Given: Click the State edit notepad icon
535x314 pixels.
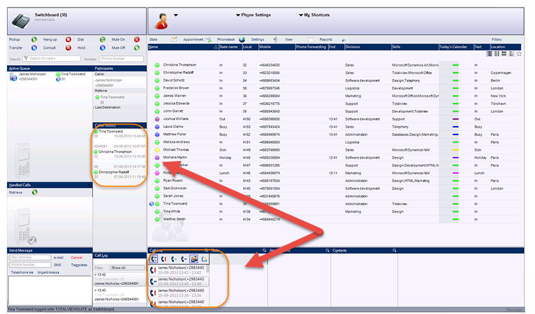Looking at the screenshot, I should click(174, 40).
